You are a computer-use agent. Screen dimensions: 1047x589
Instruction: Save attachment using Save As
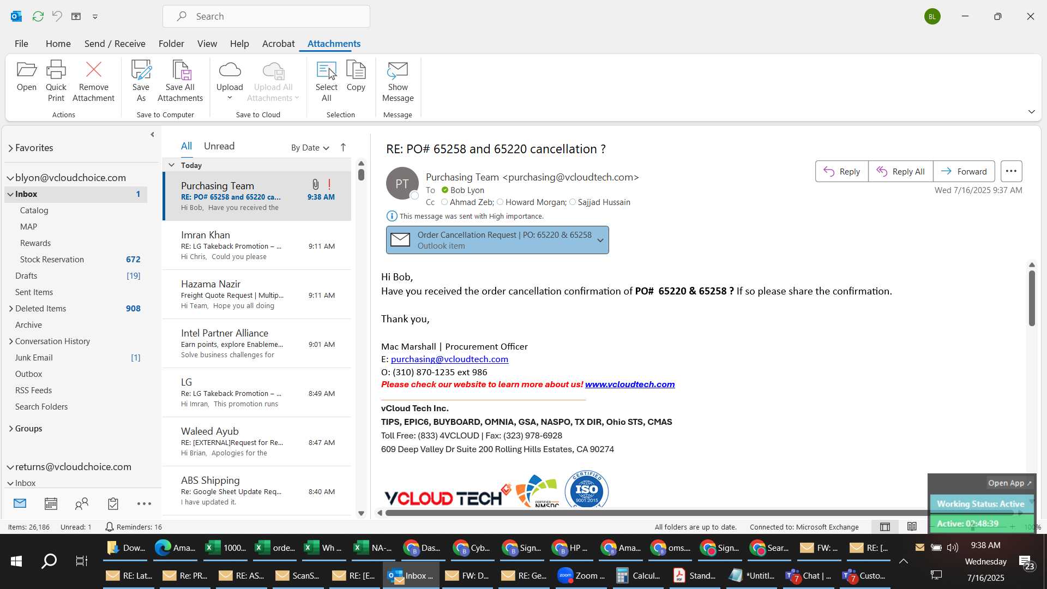click(141, 81)
